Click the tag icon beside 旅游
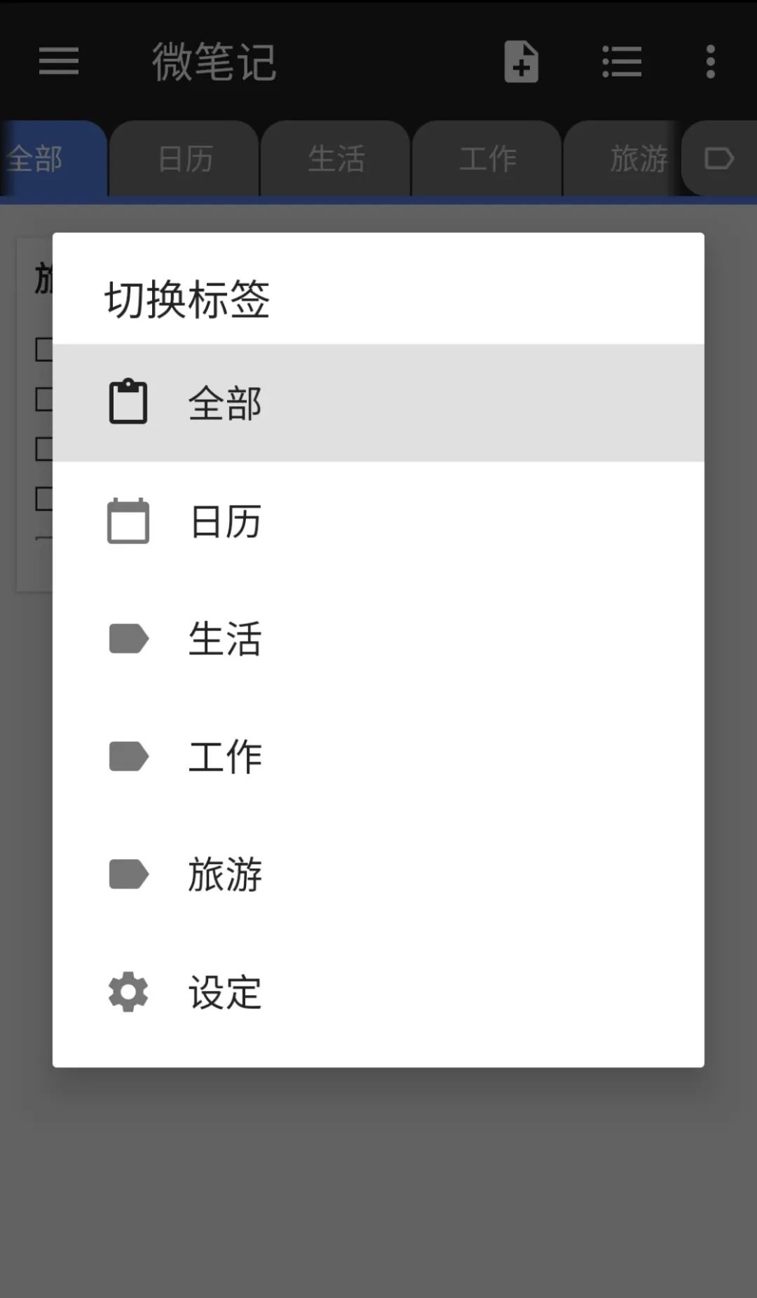 129,874
